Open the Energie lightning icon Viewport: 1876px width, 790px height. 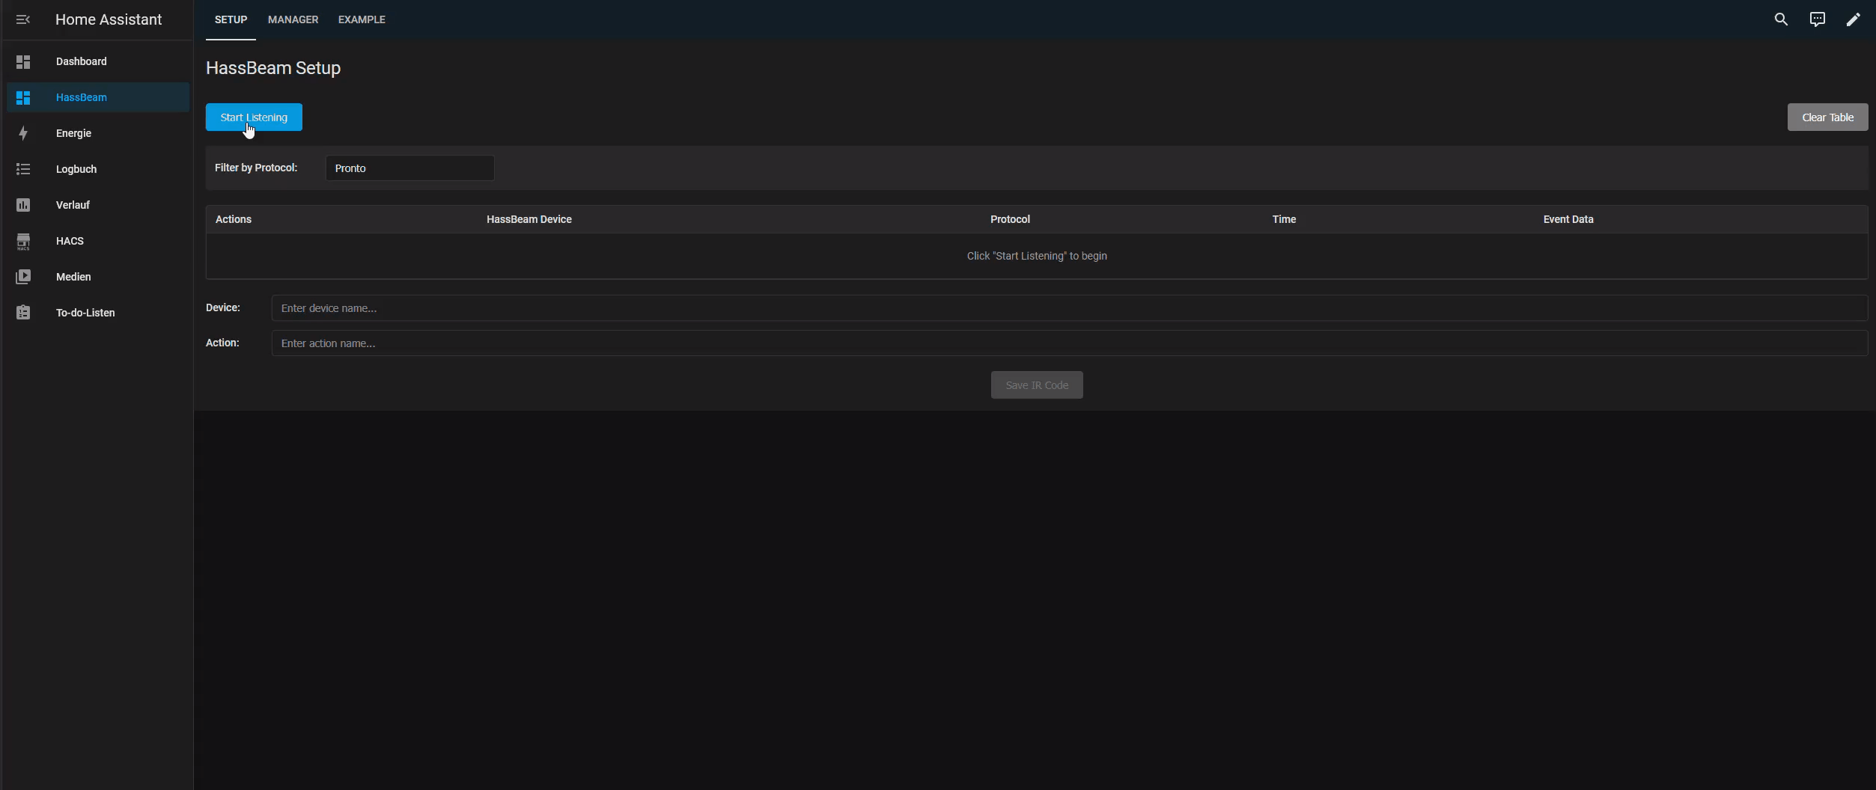point(23,133)
